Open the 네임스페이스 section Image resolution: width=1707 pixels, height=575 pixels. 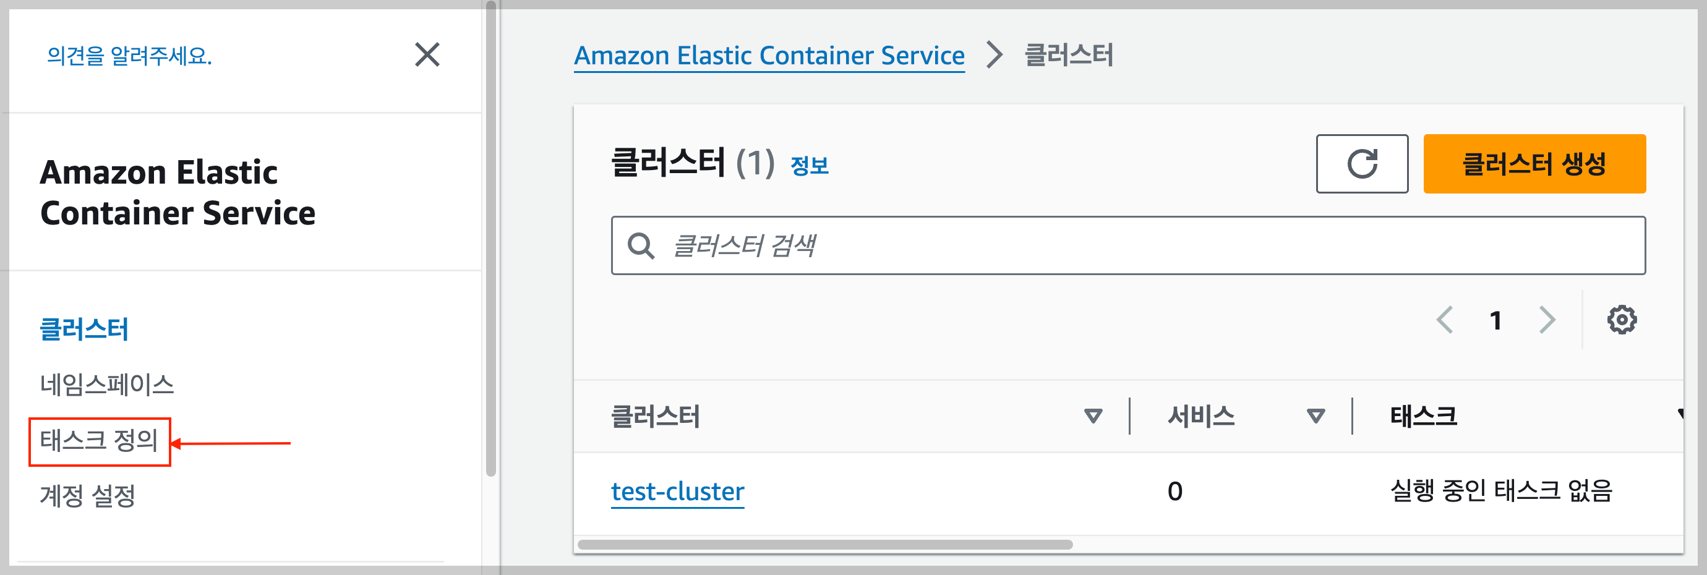[108, 381]
